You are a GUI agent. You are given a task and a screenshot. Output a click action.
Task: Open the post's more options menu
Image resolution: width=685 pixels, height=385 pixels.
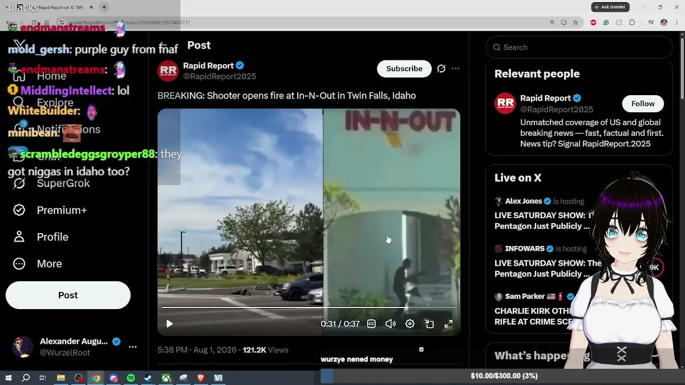click(x=455, y=68)
